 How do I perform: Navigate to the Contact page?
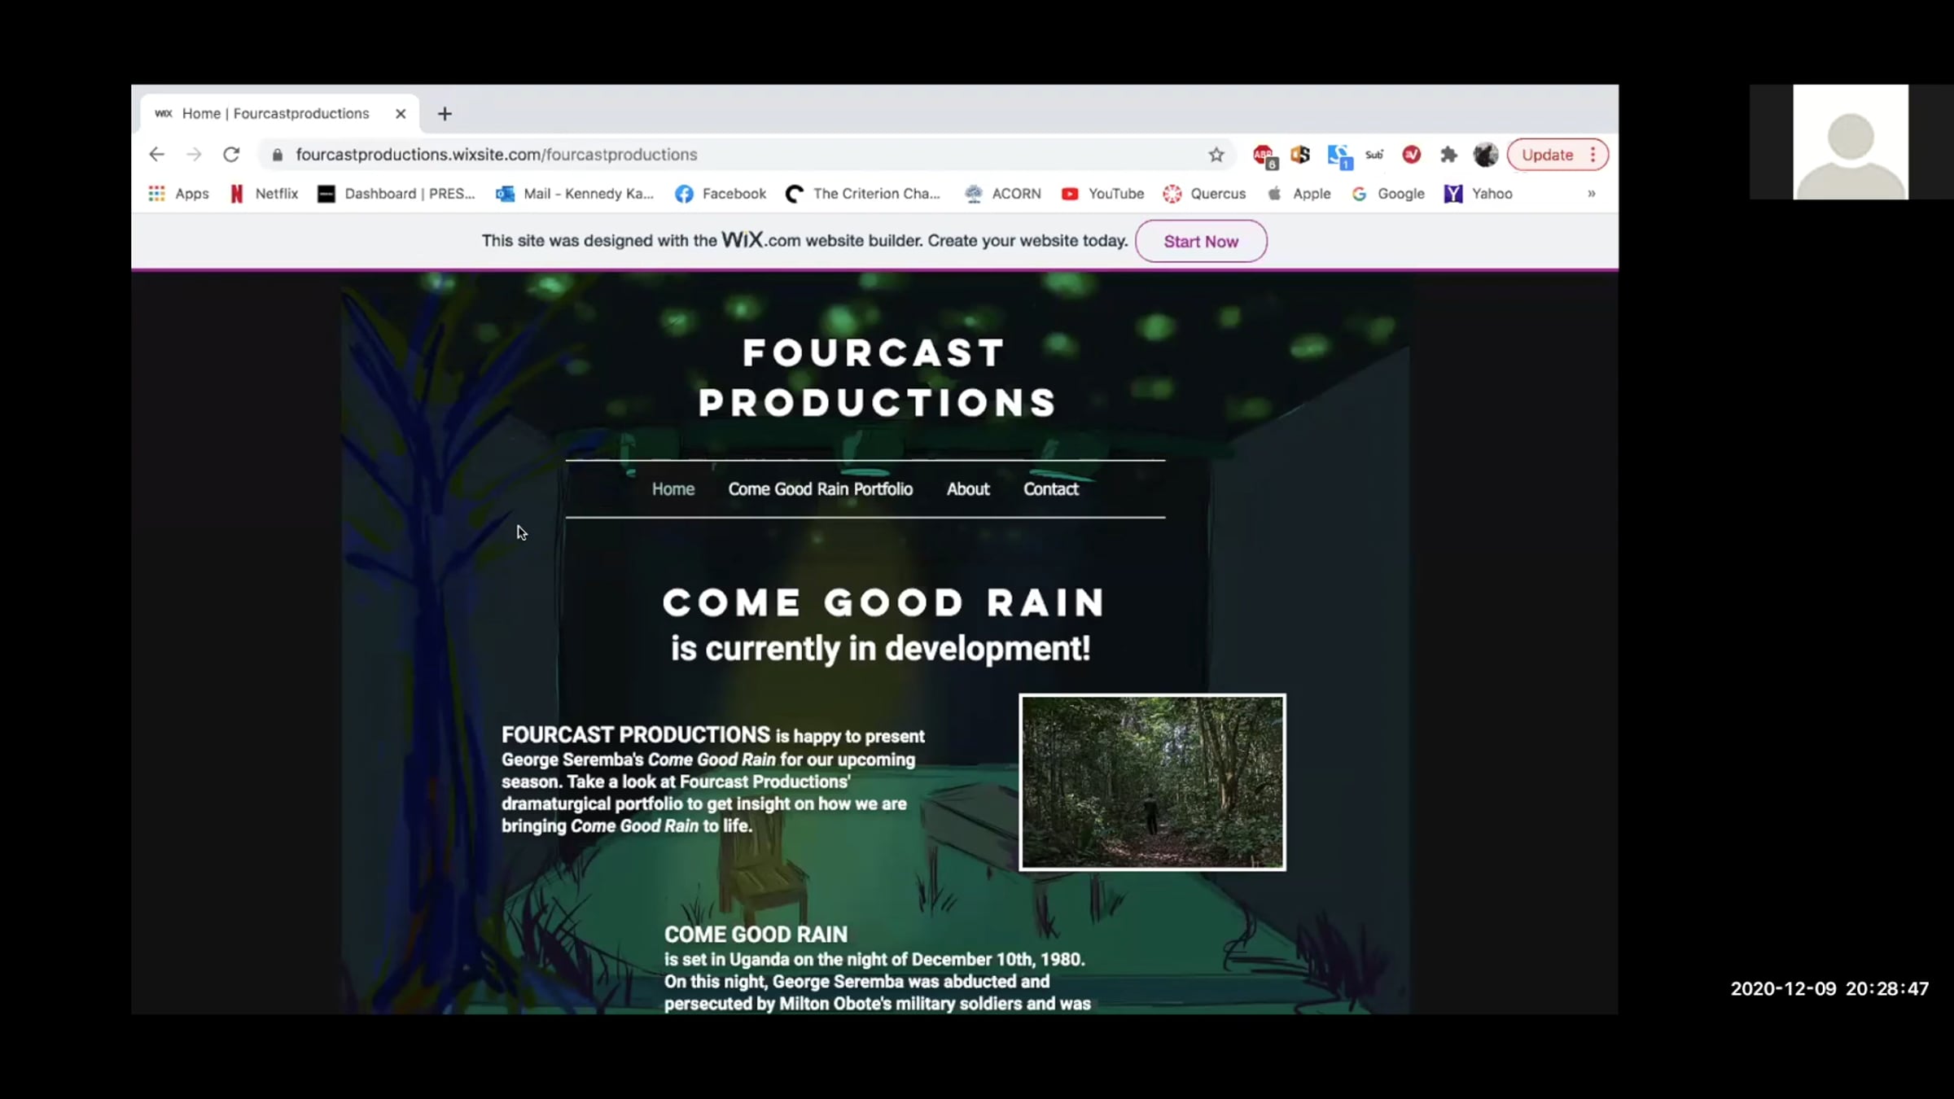(x=1050, y=489)
